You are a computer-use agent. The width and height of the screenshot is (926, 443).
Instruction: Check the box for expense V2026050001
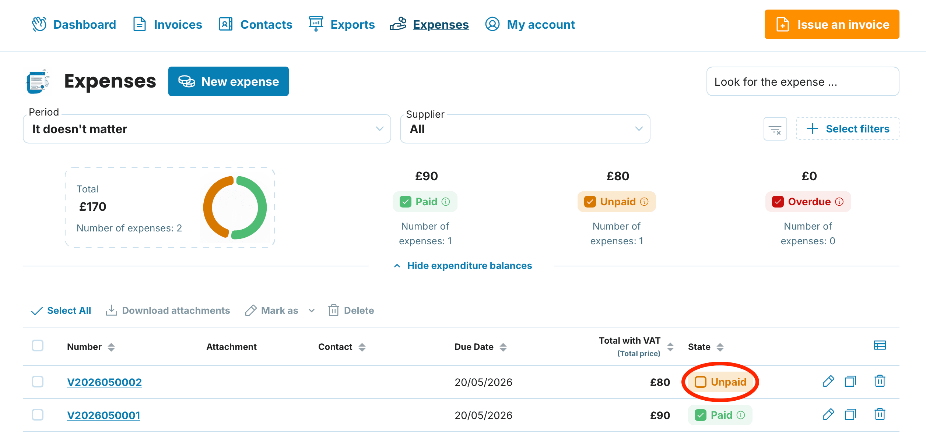[x=38, y=415]
